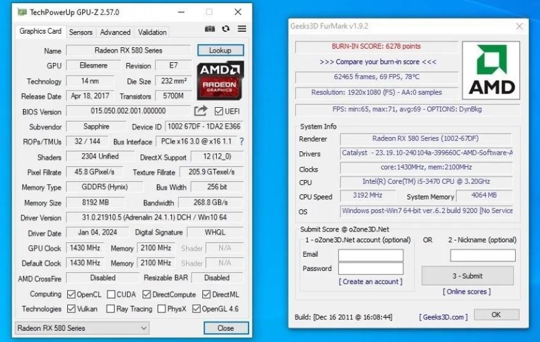Click the Nickname input field

(x=483, y=255)
